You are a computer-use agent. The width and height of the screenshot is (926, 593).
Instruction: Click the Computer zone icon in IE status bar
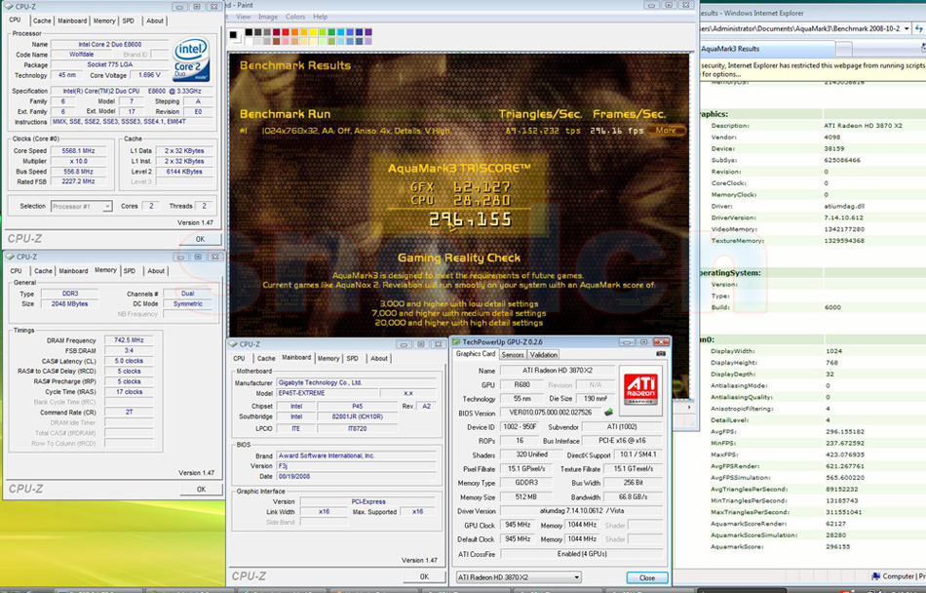click(x=876, y=576)
